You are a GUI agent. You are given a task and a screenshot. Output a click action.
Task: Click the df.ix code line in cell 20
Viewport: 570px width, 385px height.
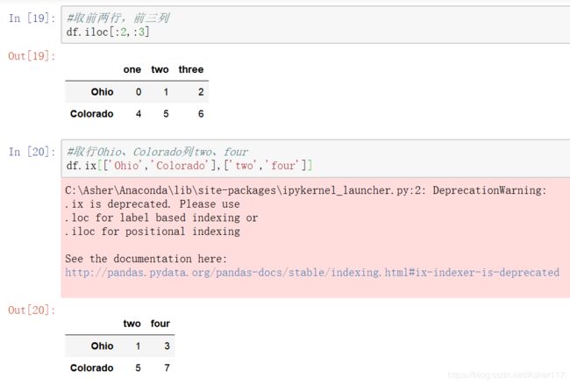coord(189,166)
